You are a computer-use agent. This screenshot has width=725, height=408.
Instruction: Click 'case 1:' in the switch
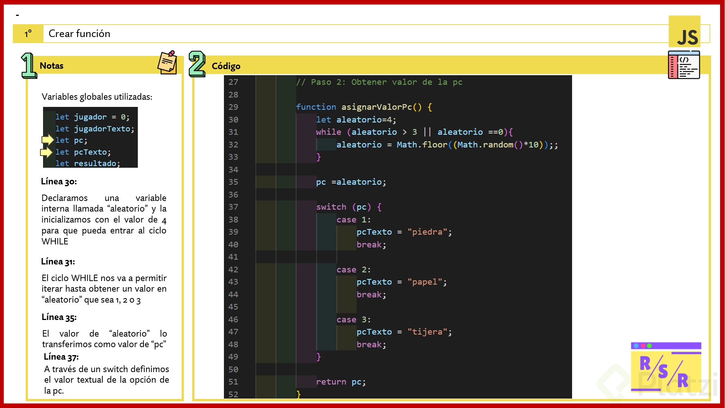point(354,220)
